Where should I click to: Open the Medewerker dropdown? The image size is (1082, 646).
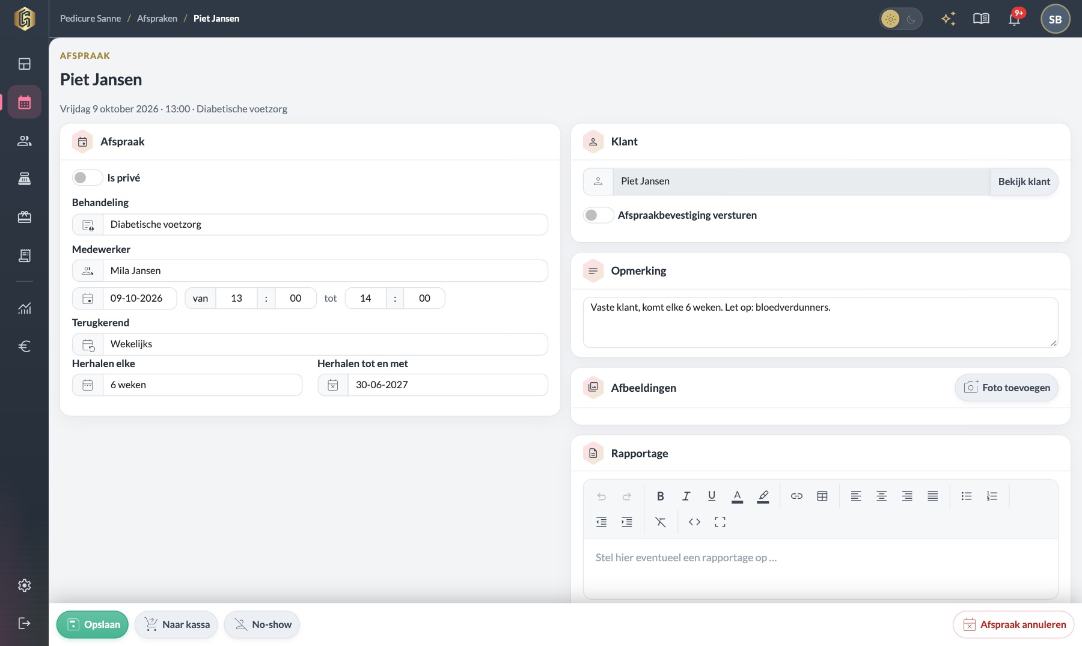click(310, 270)
